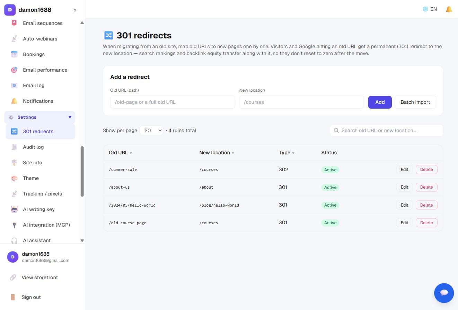458x310 pixels.
Task: Collapse the sidebar with the double-chevron icon
Action: point(75,10)
